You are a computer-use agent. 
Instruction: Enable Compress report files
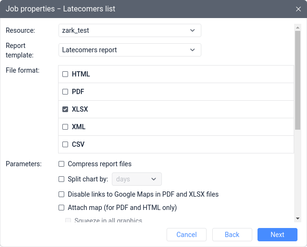61,164
